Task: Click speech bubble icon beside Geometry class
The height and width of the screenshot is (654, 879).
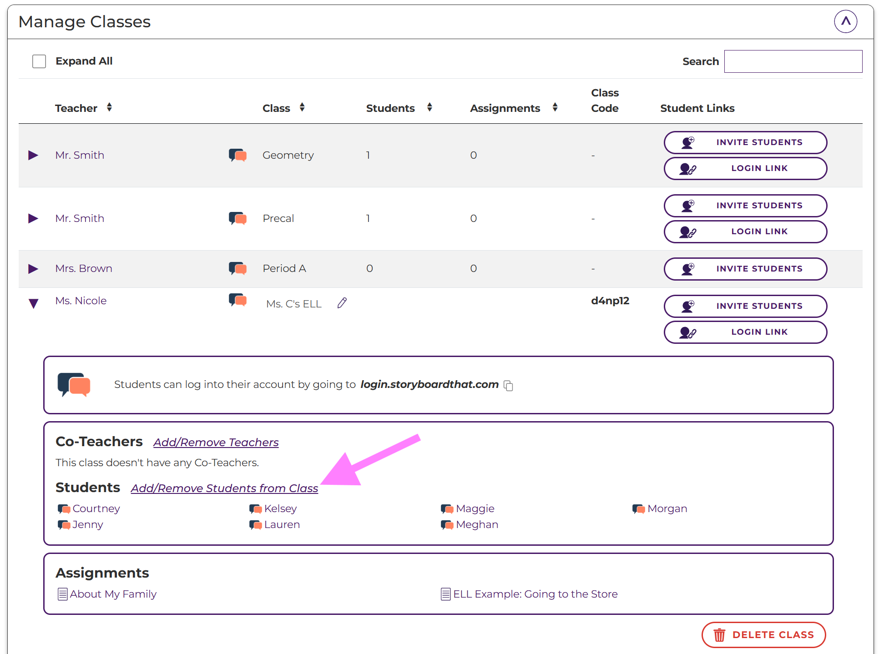Action: (237, 155)
